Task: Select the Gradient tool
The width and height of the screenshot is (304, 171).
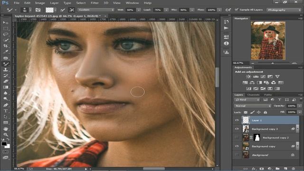Action: [x=6, y=87]
